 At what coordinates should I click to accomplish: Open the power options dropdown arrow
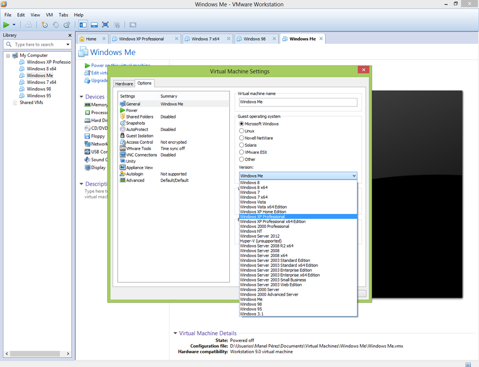tap(14, 25)
